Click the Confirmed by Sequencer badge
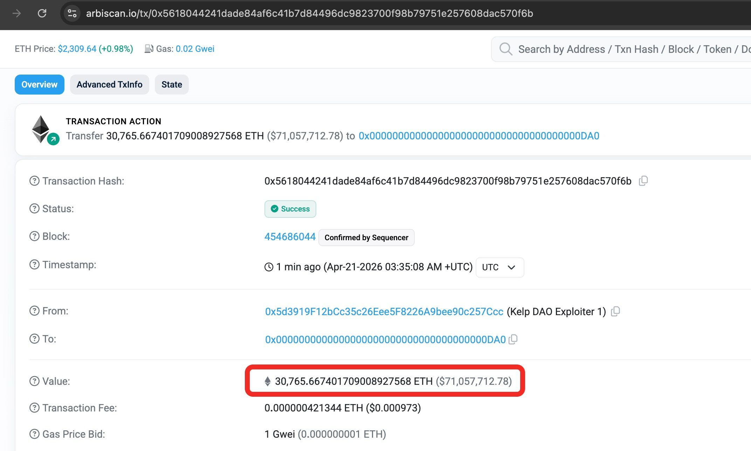The image size is (751, 451). coord(366,237)
